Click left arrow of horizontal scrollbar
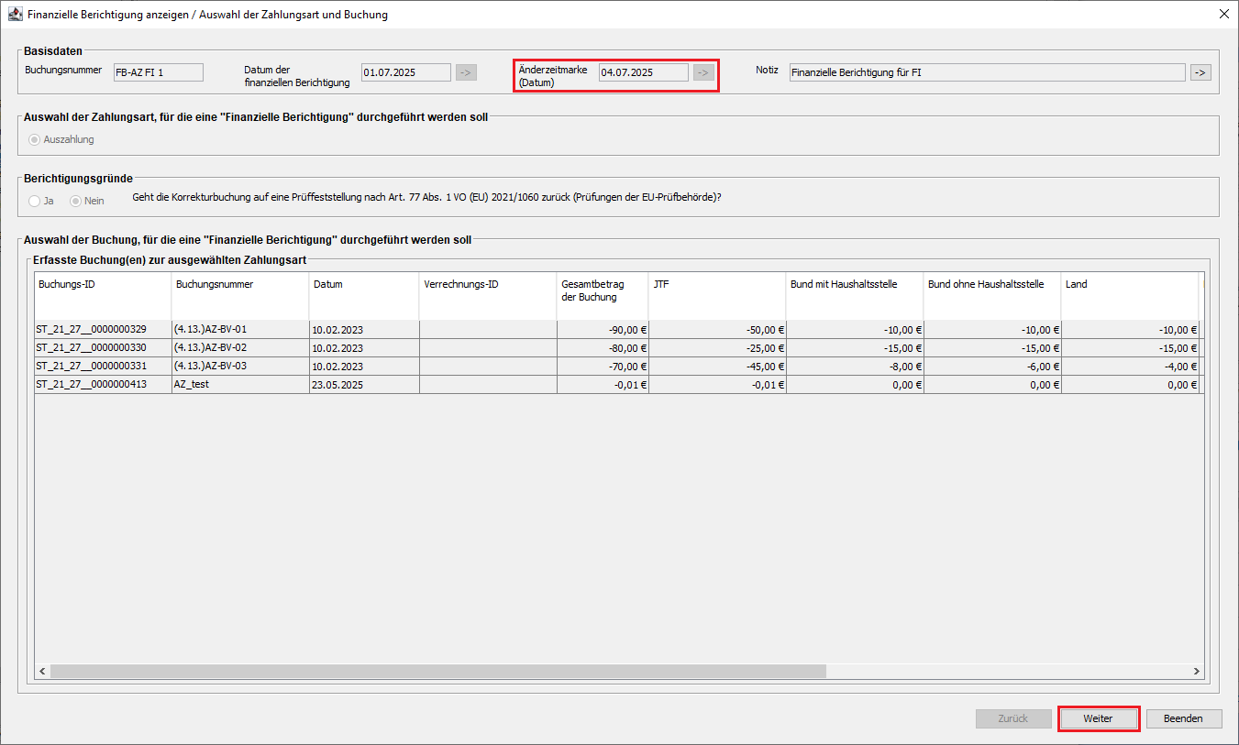Viewport: 1239px width, 745px height. pyautogui.click(x=42, y=672)
